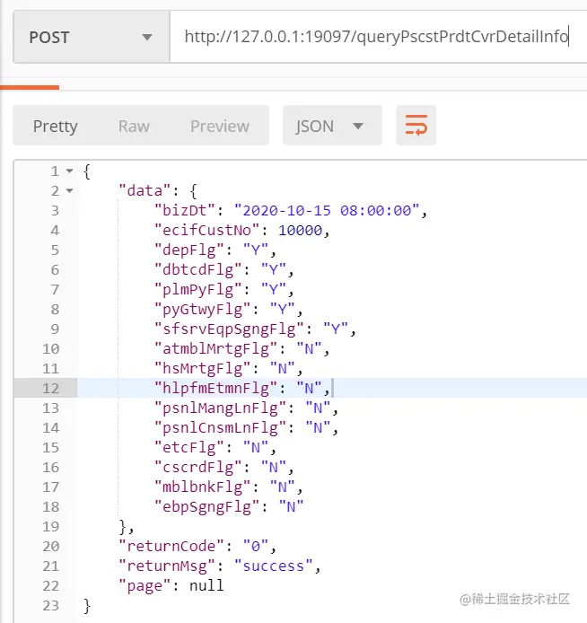The image size is (587, 623).
Task: Click the "sfsrvEqpSgngFlg" key
Action: coord(229,329)
